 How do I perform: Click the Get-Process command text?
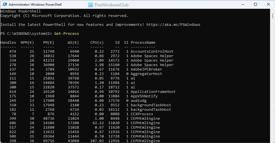coord(67,34)
